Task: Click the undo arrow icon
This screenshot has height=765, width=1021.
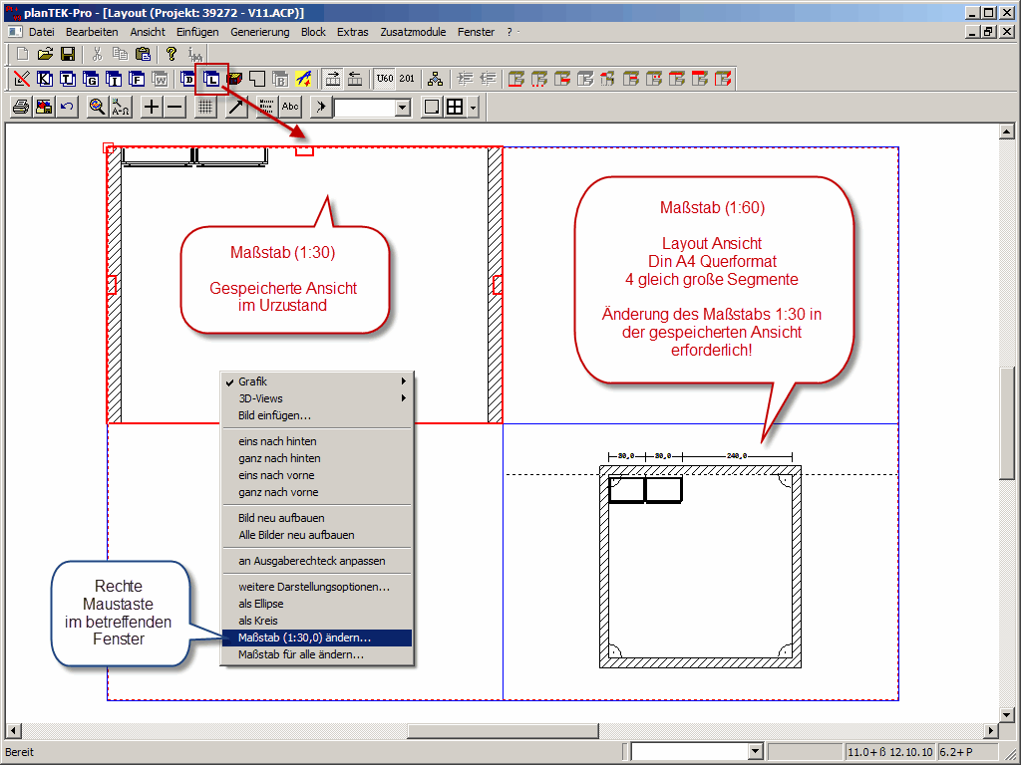Action: point(66,107)
